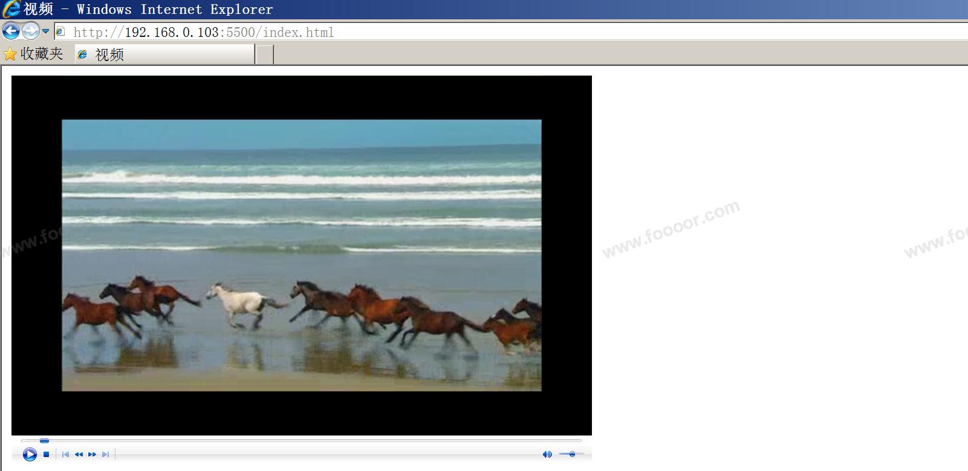Click the browser forward arrow button
Image resolution: width=968 pixels, height=471 pixels.
30,31
